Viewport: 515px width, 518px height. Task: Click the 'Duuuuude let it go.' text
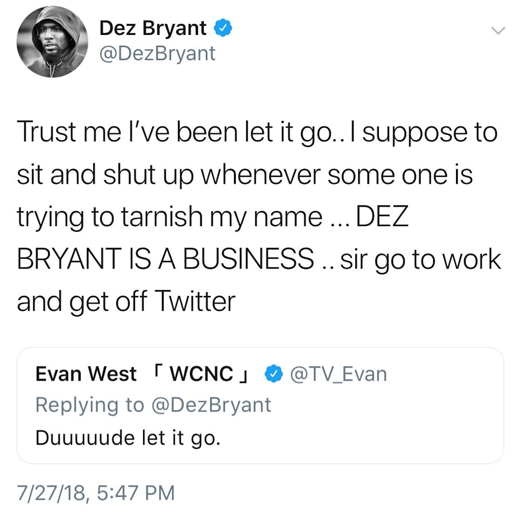(x=128, y=437)
